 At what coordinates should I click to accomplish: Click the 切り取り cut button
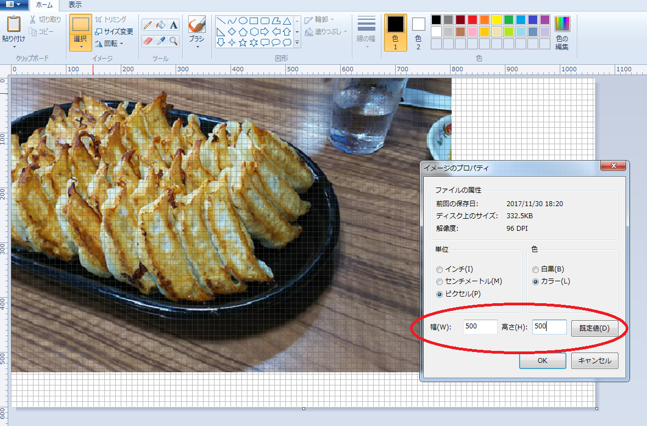(45, 19)
